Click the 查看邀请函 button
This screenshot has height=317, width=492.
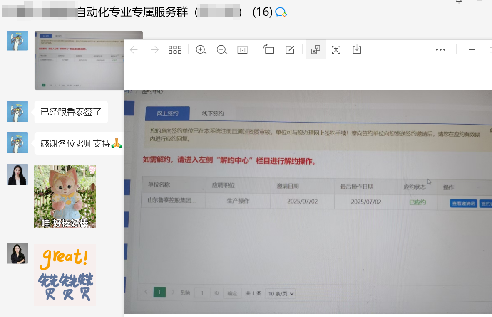(x=463, y=204)
